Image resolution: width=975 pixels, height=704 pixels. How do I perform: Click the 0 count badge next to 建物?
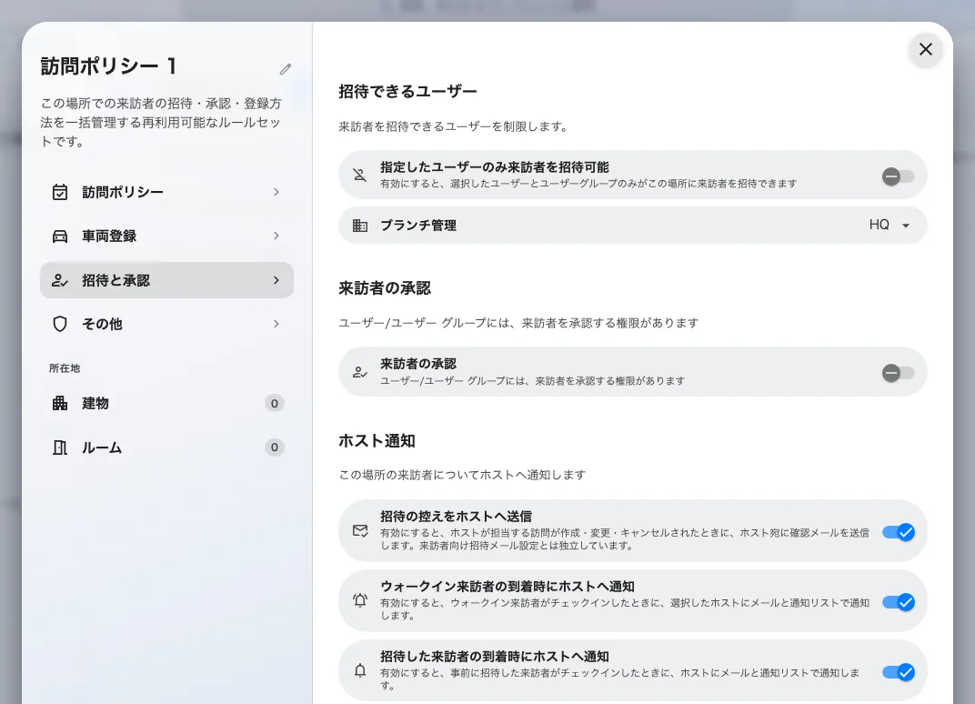coord(275,403)
